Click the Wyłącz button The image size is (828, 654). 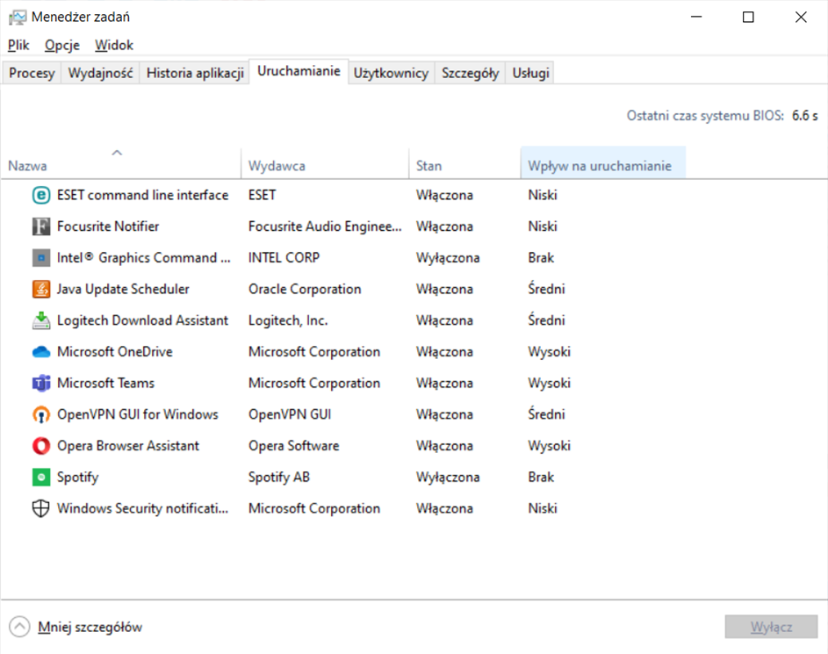pyautogui.click(x=771, y=627)
